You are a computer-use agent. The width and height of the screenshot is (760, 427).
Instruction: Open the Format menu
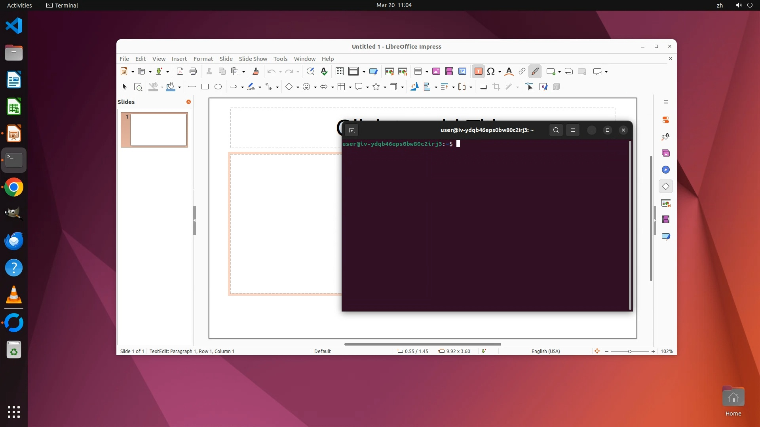point(203,59)
